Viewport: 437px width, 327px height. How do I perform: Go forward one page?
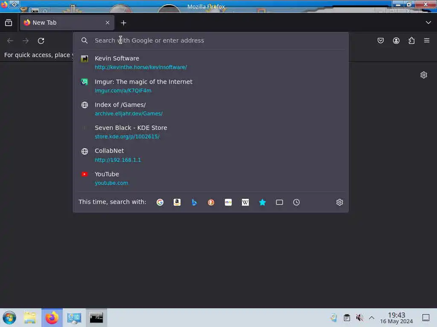point(26,41)
